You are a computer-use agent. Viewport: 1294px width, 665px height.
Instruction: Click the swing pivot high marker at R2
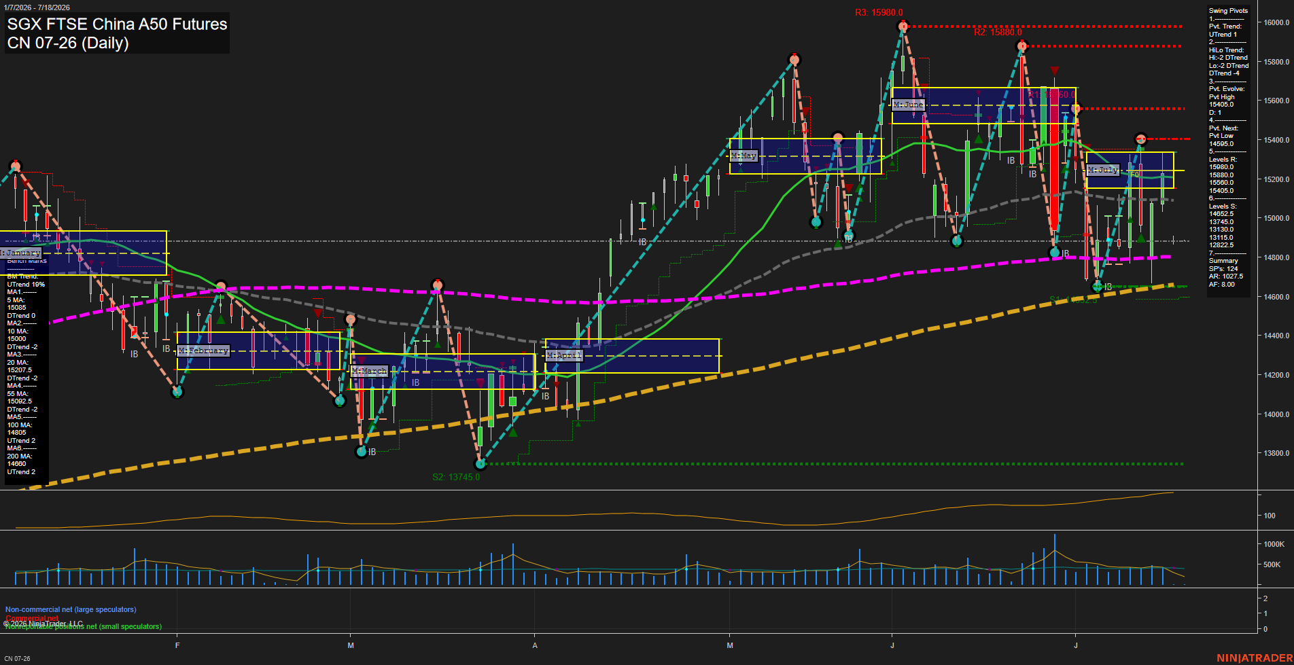pyautogui.click(x=1021, y=46)
